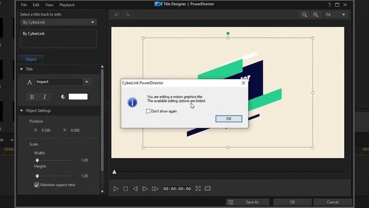Check Don't show again
369x208 pixels.
[x=148, y=111]
